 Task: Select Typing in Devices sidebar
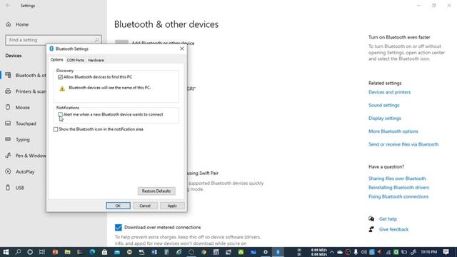[x=23, y=140]
